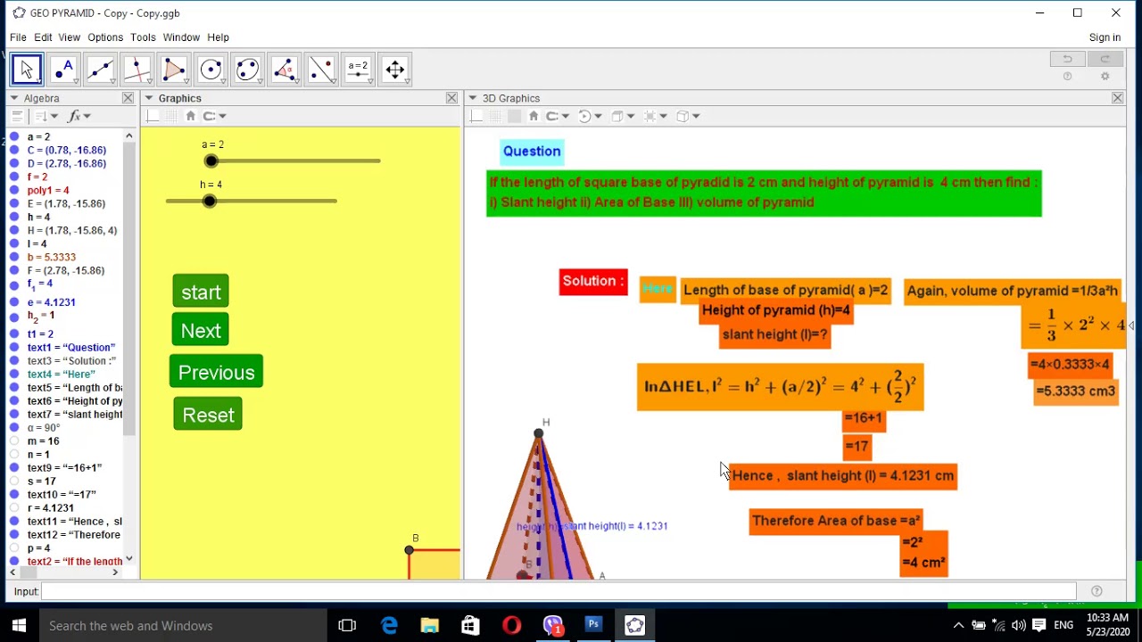Click home icon in Graphics style bar
Image resolution: width=1142 pixels, height=642 pixels.
point(190,116)
